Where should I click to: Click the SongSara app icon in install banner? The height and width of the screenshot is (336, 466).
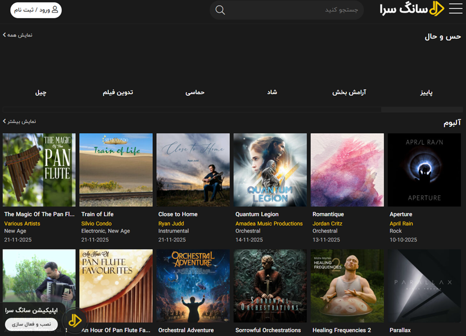click(x=75, y=320)
